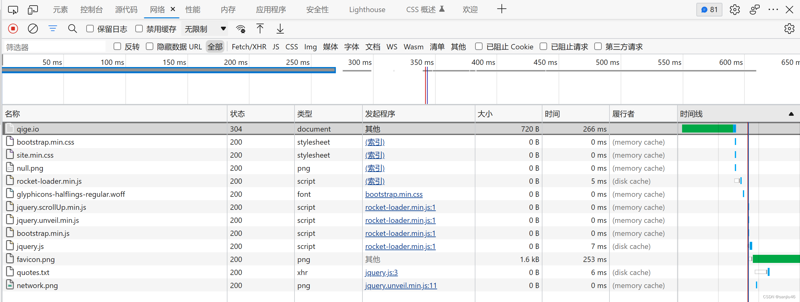
Task: Sort by 类型 column header
Action: point(328,114)
